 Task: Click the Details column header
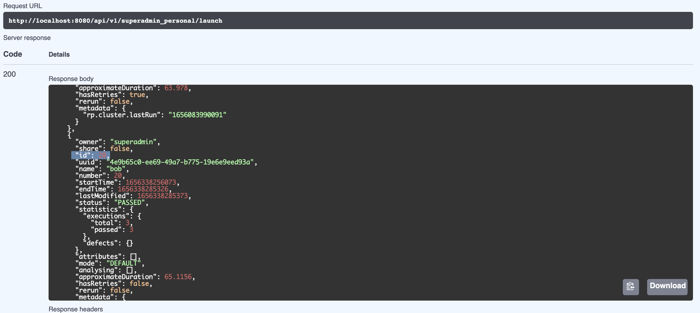(59, 54)
